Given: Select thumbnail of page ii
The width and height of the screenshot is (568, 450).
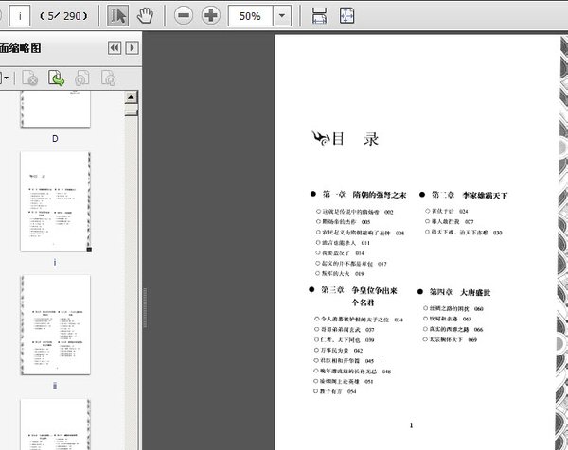Looking at the screenshot, I should 56,325.
